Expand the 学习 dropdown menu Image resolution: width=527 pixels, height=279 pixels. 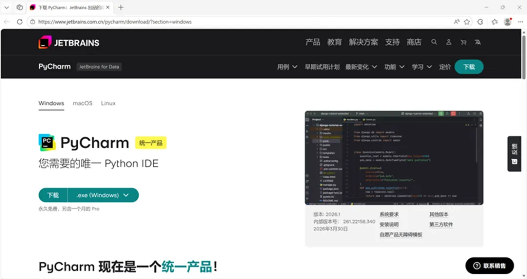pyautogui.click(x=422, y=67)
